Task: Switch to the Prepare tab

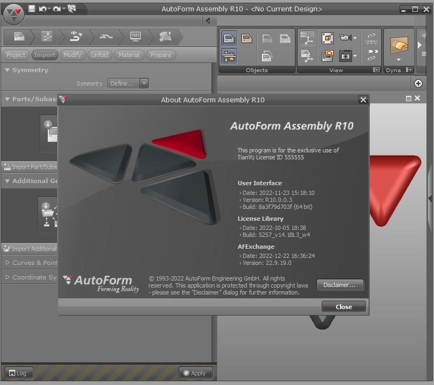Action: (161, 55)
